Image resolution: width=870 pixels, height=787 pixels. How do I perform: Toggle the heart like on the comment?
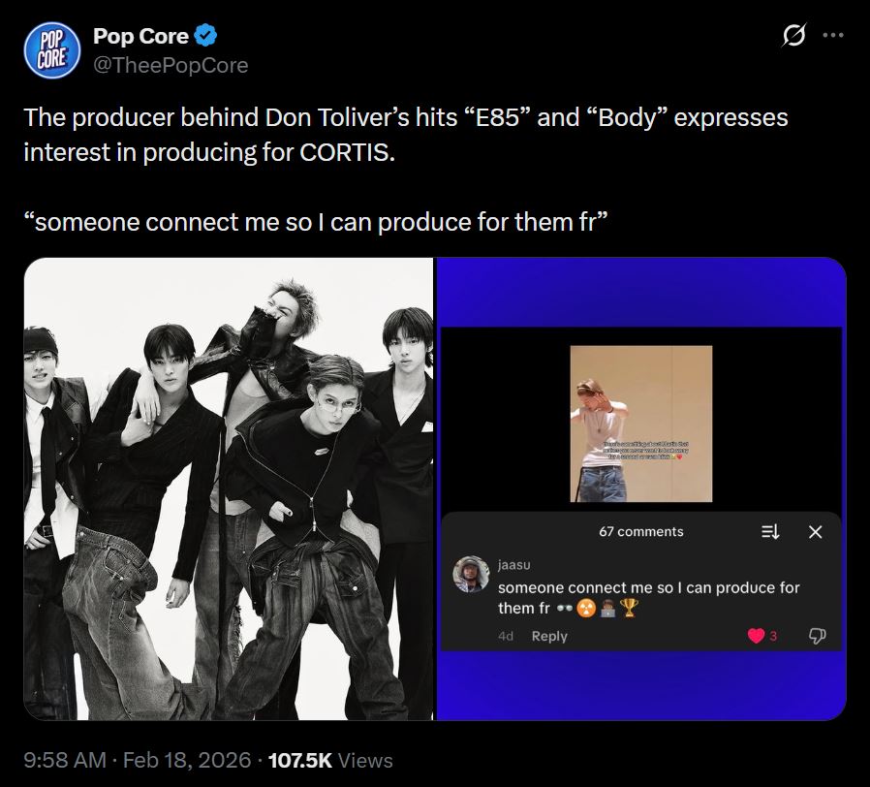pyautogui.click(x=756, y=636)
